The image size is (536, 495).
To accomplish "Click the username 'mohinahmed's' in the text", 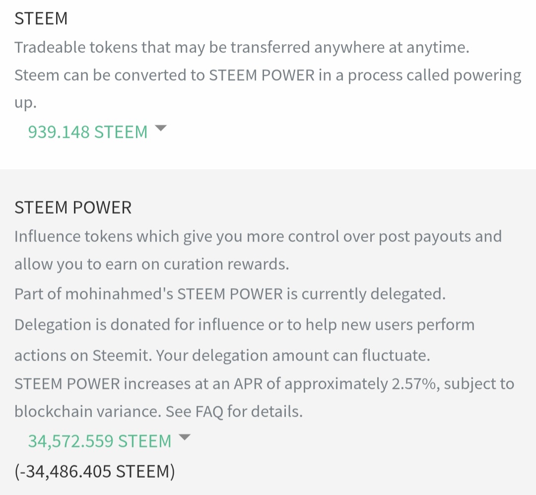I will tap(119, 294).
